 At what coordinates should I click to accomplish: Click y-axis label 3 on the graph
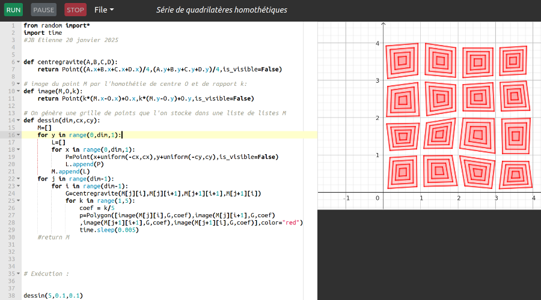377,80
